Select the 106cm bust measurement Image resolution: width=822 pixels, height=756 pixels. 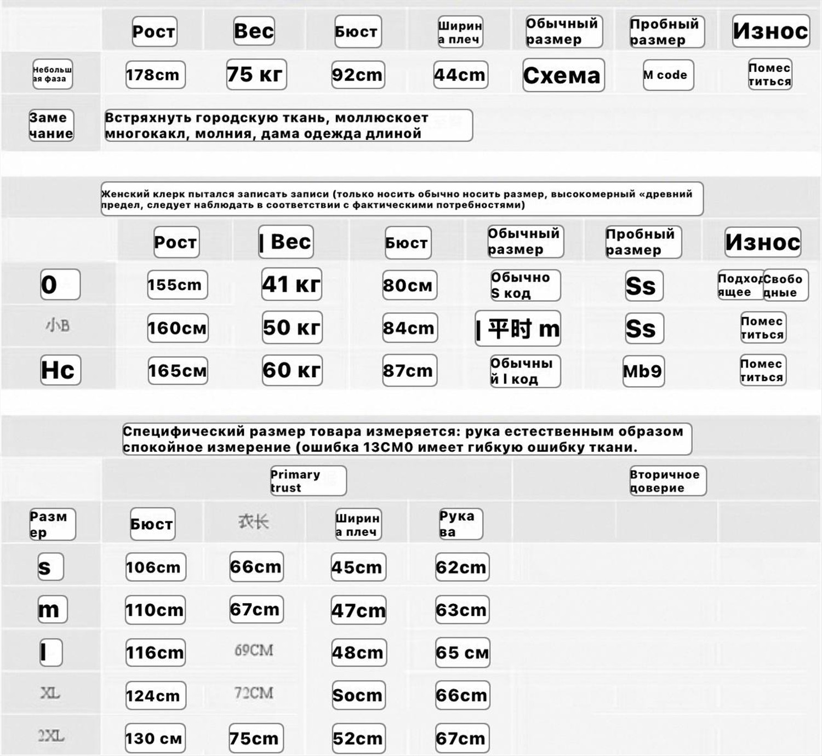click(155, 567)
